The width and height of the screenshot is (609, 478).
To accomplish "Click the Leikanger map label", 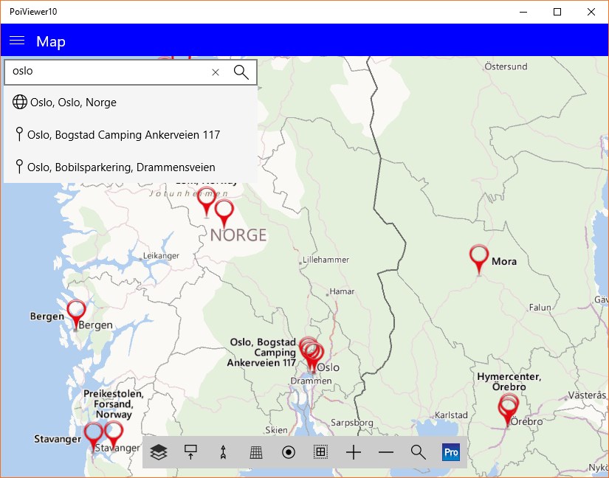I will tap(161, 256).
